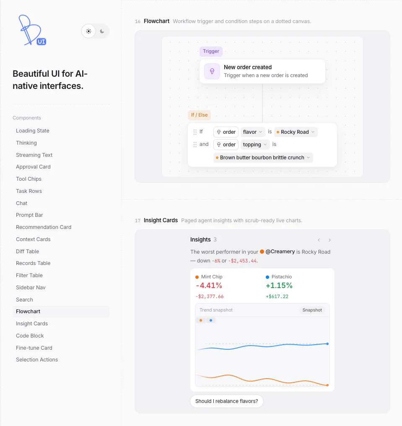
Task: Click the New order created trigger card
Action: (262, 71)
